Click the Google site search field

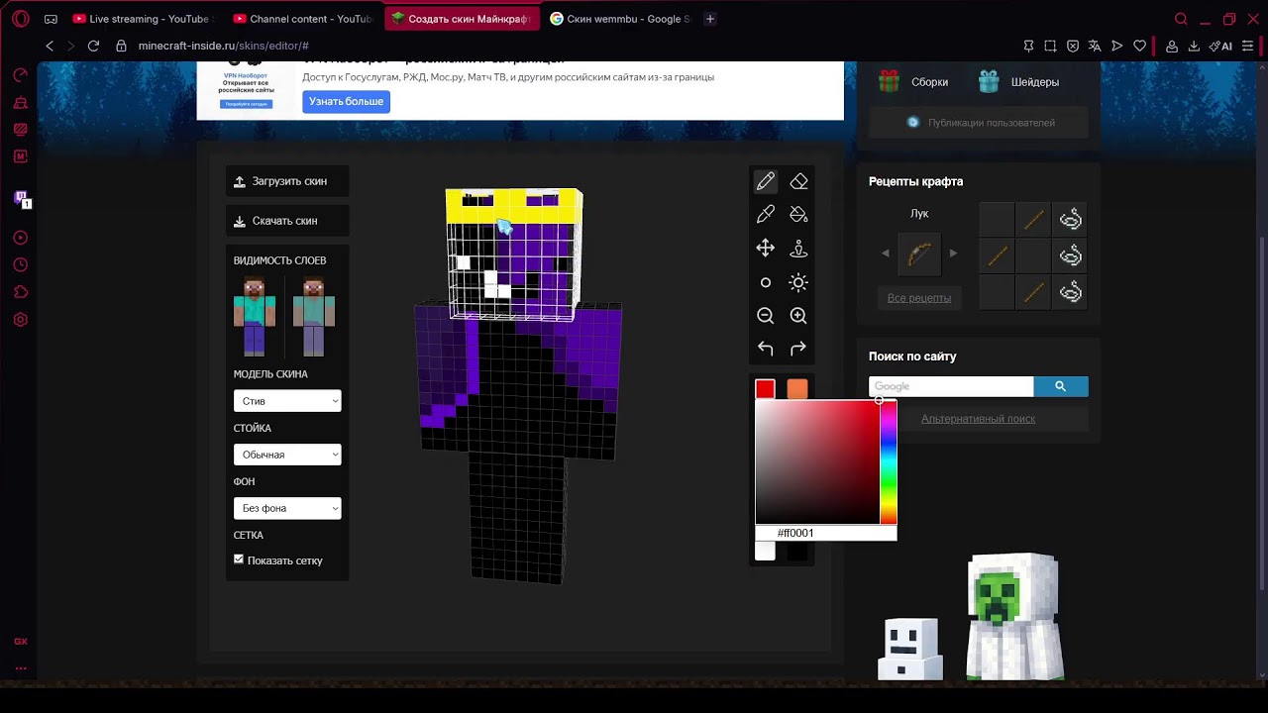(x=951, y=386)
